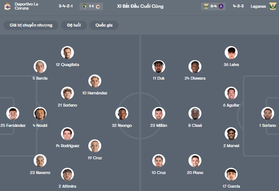Open the Deportivo La Coruna team name link
The width and height of the screenshot is (279, 191).
pos(26,6)
